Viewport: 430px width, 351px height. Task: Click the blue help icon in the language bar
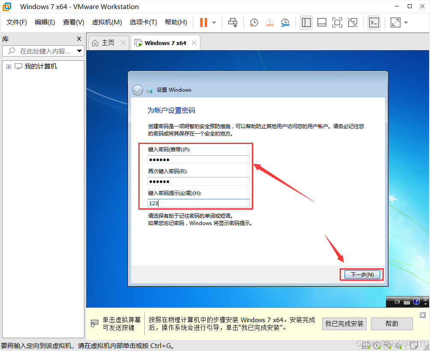pos(416,302)
